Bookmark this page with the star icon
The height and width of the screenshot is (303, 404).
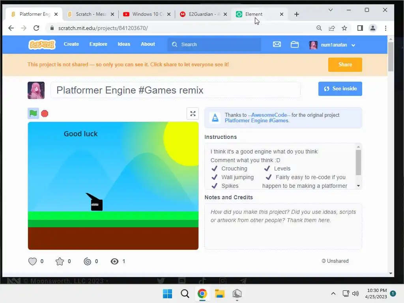(x=344, y=28)
